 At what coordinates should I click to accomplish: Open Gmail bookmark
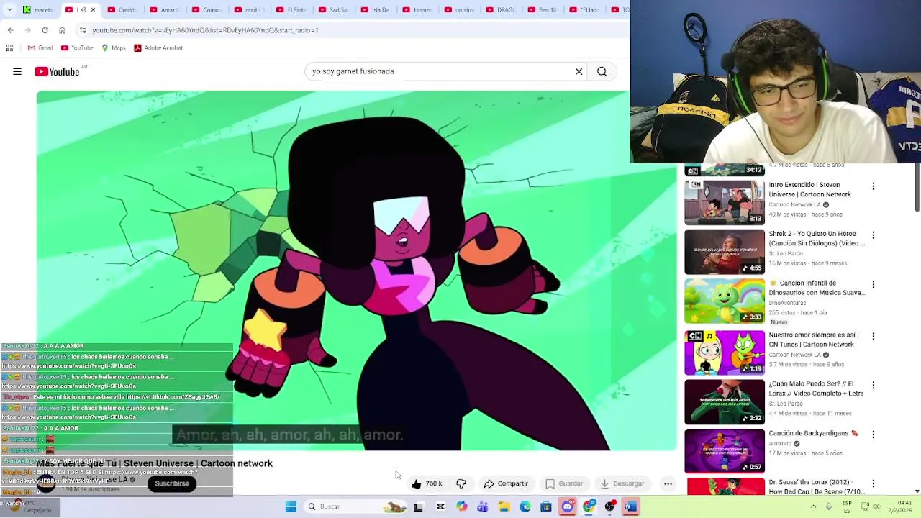[40, 47]
